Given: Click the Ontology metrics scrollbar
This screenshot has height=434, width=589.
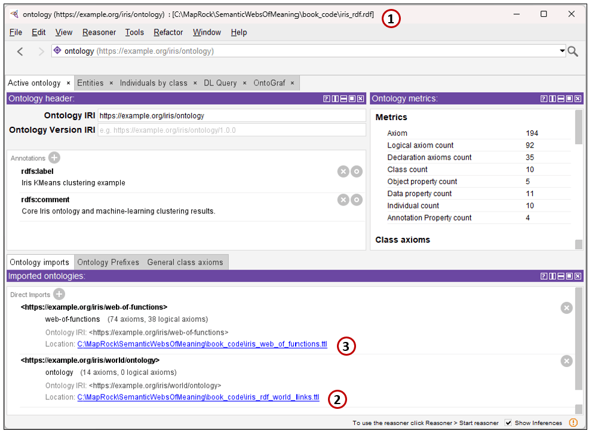Looking at the screenshot, I should [578, 179].
